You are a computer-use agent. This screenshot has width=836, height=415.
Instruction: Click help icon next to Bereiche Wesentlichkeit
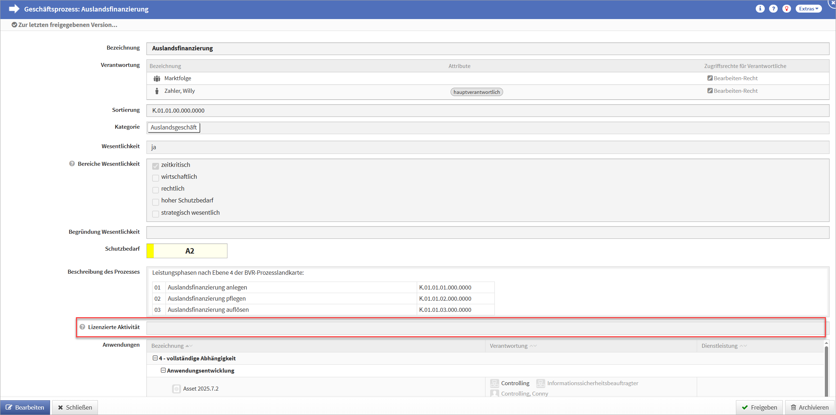(72, 164)
